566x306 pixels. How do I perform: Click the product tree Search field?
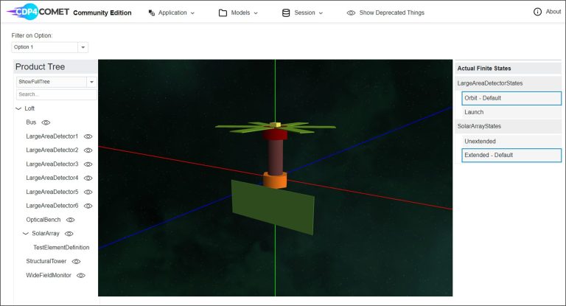[56, 94]
